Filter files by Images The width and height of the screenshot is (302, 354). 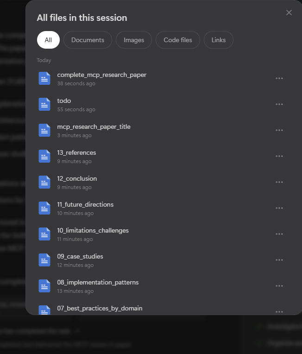[x=134, y=40]
